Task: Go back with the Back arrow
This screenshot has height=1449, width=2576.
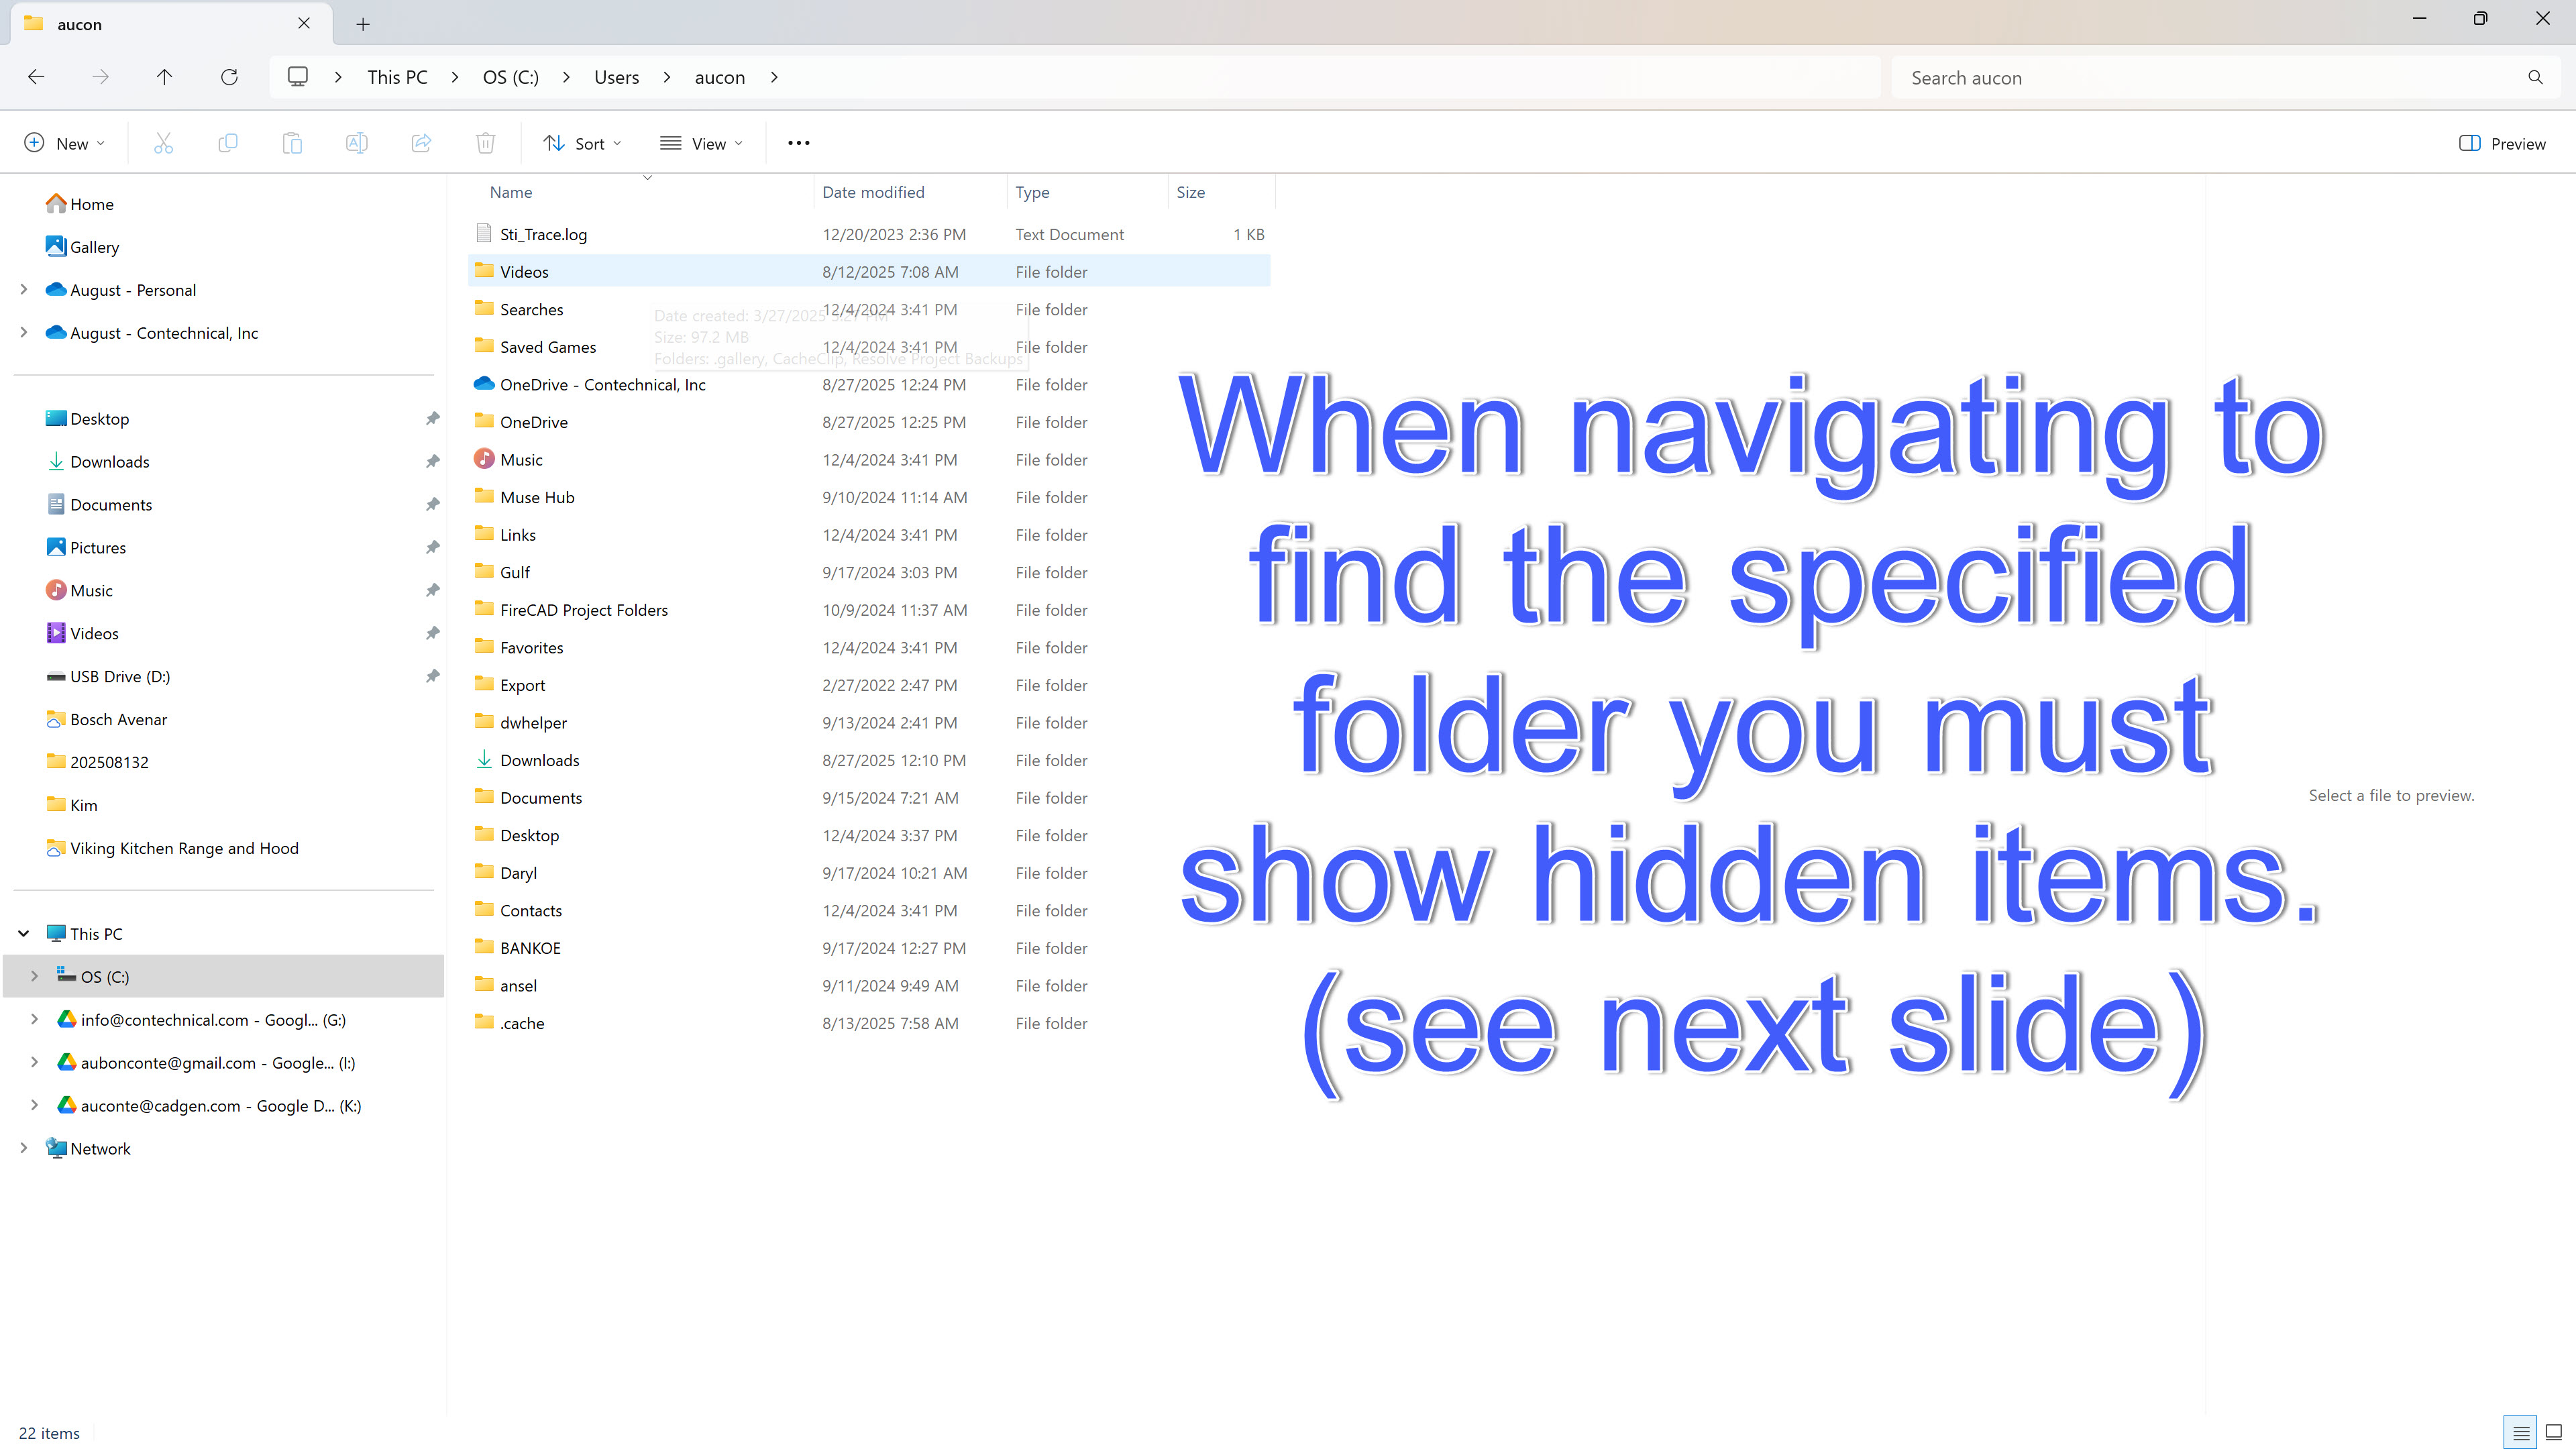Action: [x=36, y=77]
